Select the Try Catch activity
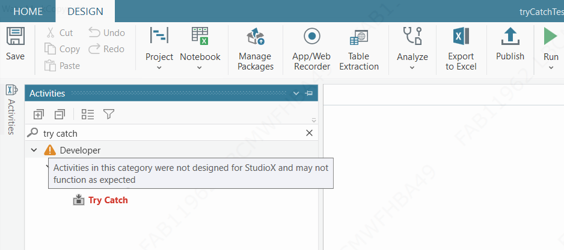The width and height of the screenshot is (564, 250). [x=108, y=200]
